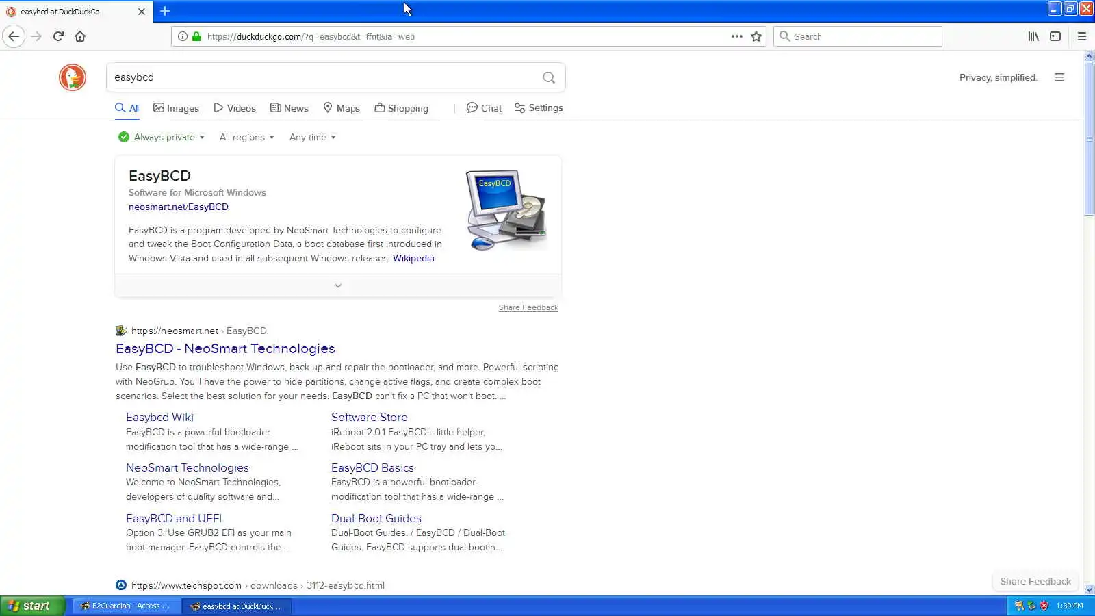Open EasyBCD - NeoSmart Technologies result
The image size is (1095, 616).
point(225,348)
